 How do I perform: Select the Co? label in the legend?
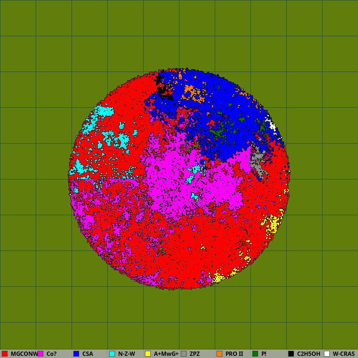(51, 354)
